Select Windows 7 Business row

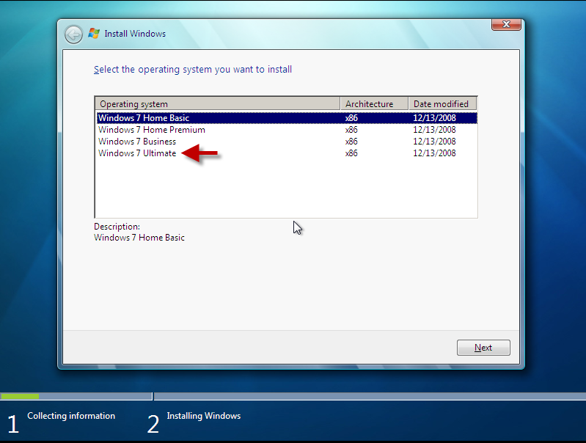287,142
